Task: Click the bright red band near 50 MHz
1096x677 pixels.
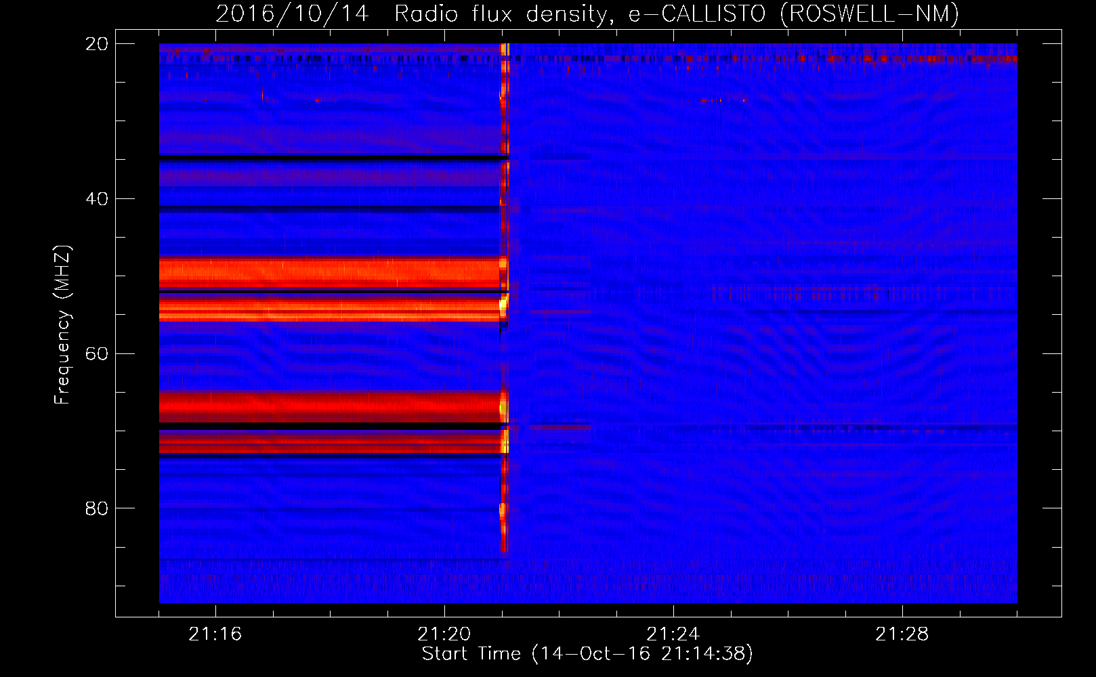Action: pos(330,273)
